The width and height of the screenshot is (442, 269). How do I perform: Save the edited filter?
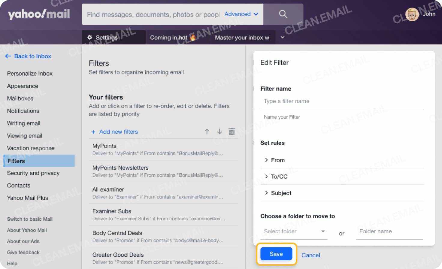click(x=276, y=254)
